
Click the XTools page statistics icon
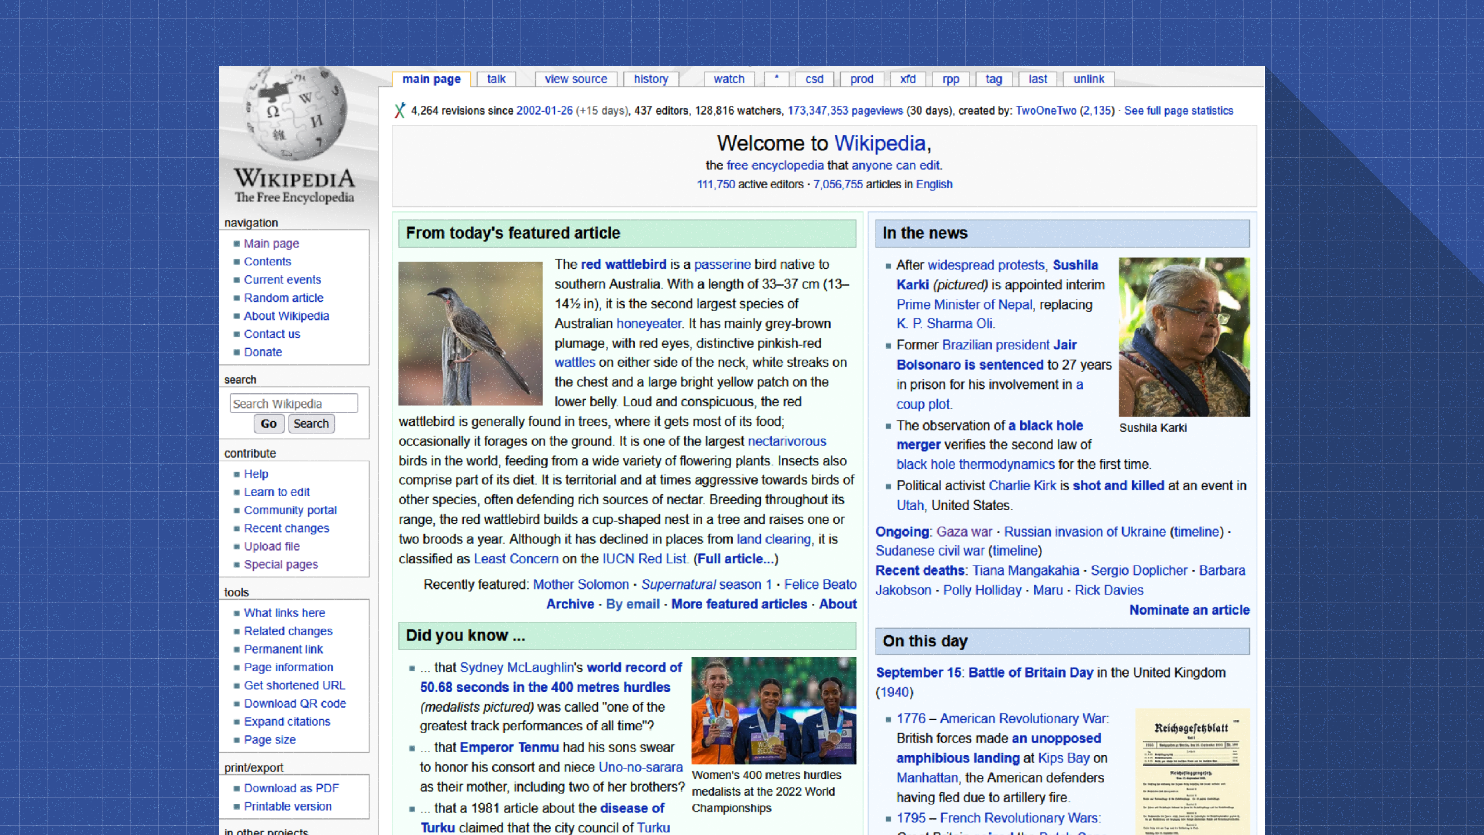[400, 111]
